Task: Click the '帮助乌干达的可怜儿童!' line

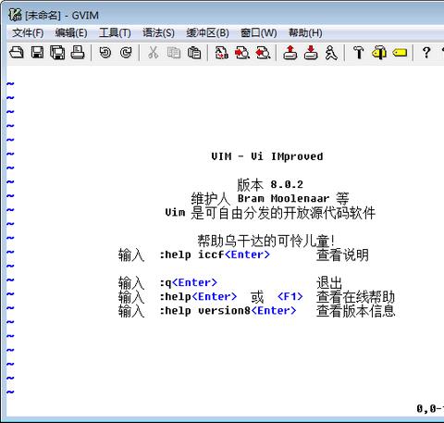Action: tap(266, 241)
